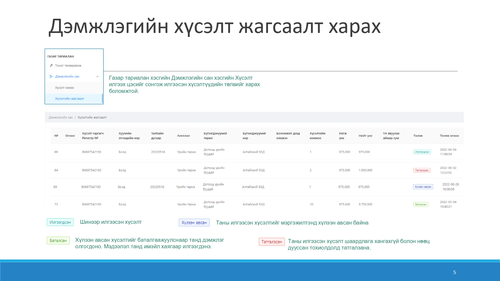Viewport: 500px width, 281px height.
Task: Click the paper-plane icon beside Дэмжлэгийн сан
Action: coord(51,76)
